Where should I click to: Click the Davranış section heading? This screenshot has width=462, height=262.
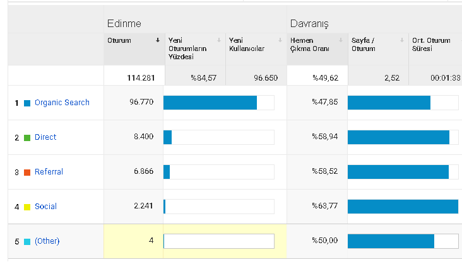(x=309, y=24)
